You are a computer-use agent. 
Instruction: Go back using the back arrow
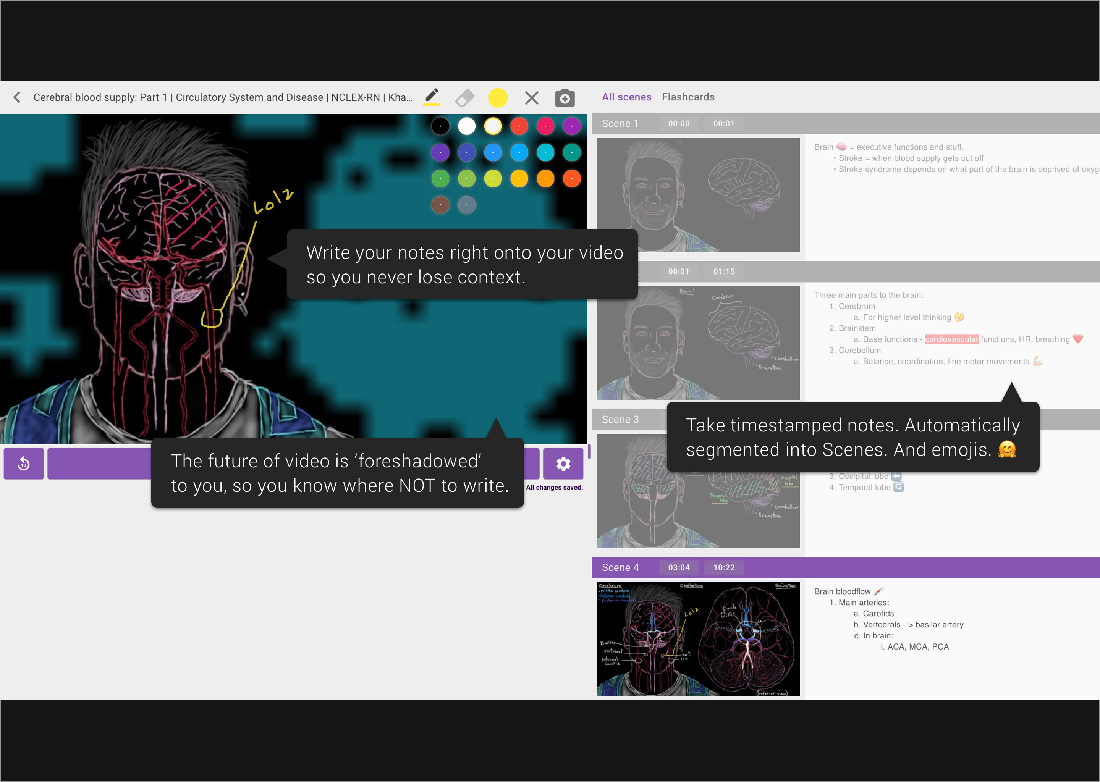pyautogui.click(x=17, y=97)
